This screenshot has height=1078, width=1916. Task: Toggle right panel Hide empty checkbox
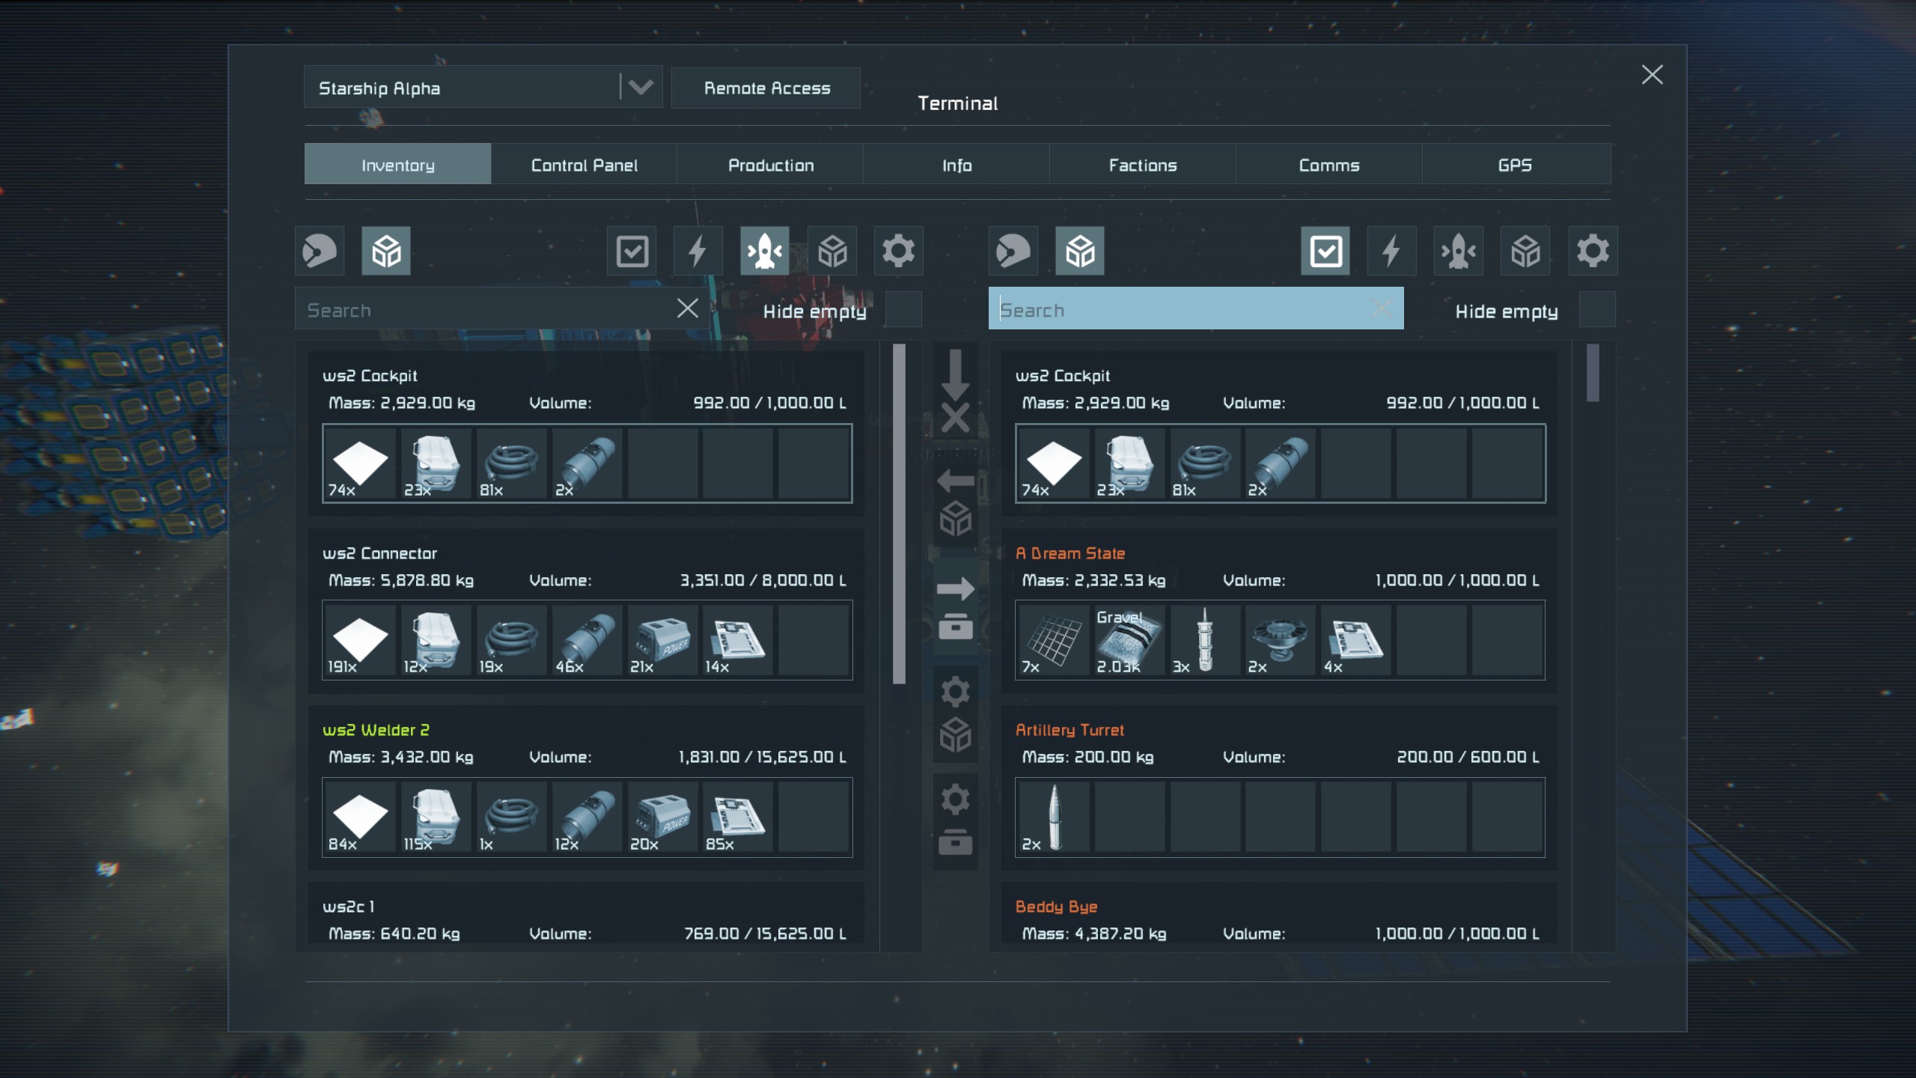pyautogui.click(x=1597, y=310)
